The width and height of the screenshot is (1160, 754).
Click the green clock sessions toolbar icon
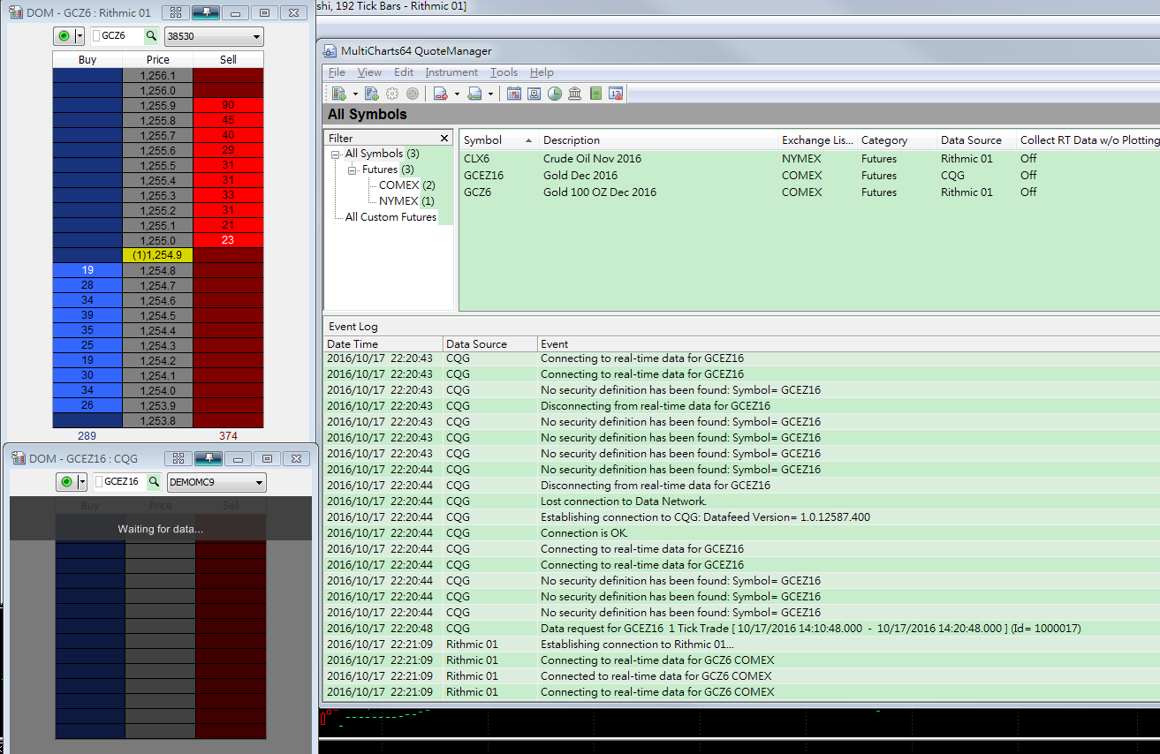click(554, 94)
